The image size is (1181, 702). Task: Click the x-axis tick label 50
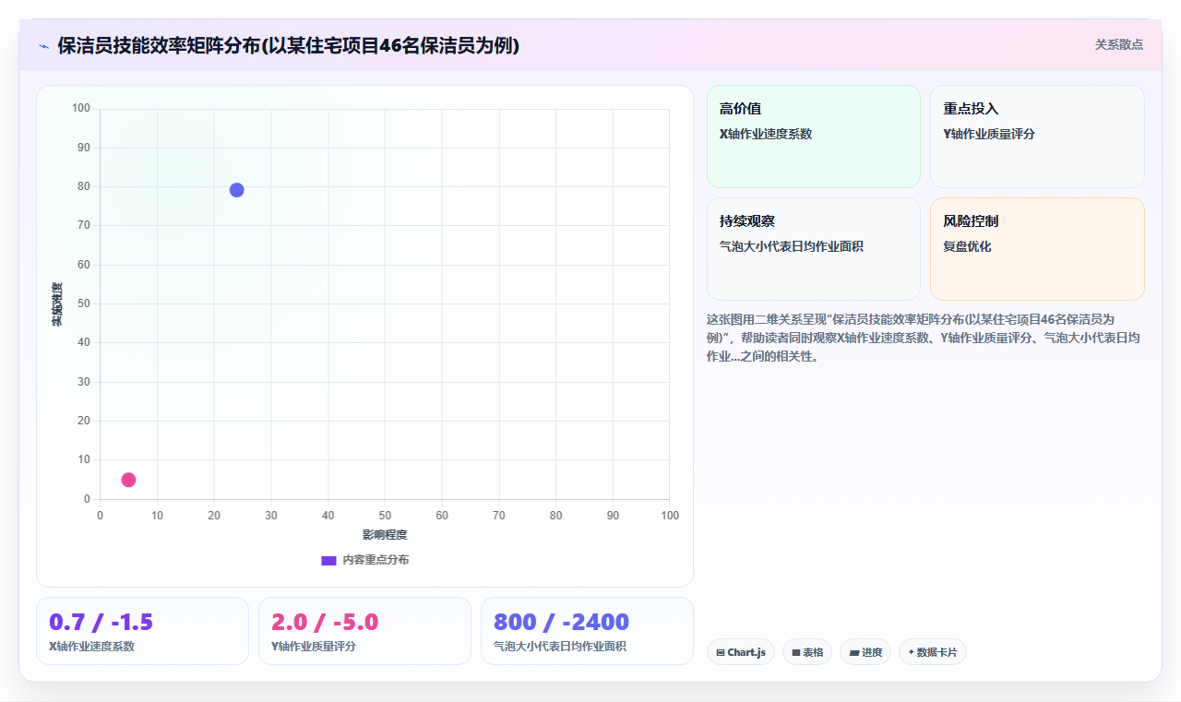pyautogui.click(x=385, y=516)
